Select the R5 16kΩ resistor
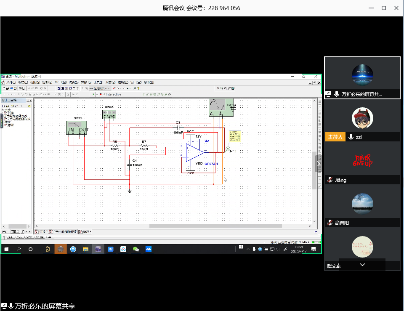Image resolution: width=404 pixels, height=311 pixels. point(114,146)
